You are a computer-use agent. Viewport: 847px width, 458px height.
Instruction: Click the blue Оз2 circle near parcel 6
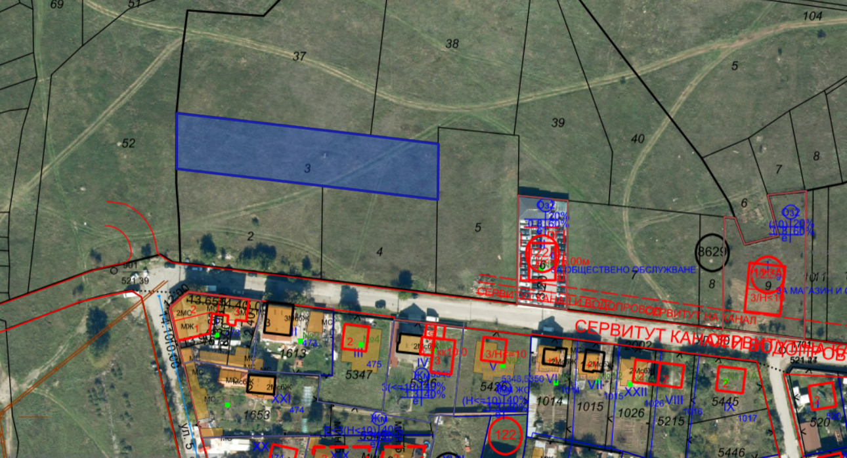pos(791,212)
